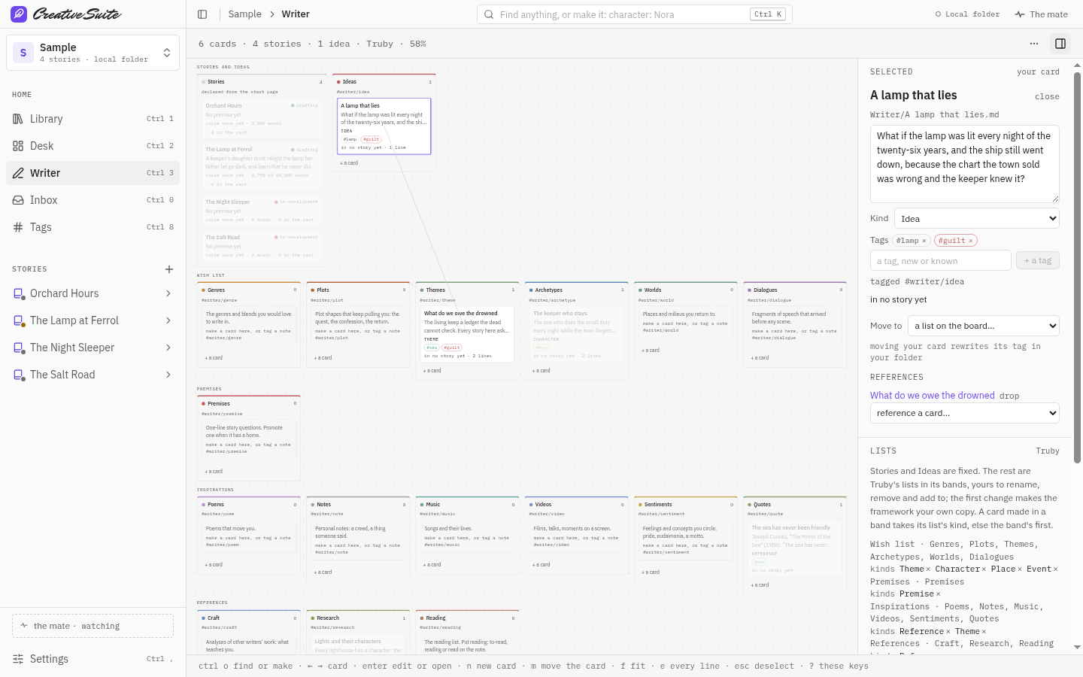Open Desk in the Home menu
1083x677 pixels.
tap(93, 146)
